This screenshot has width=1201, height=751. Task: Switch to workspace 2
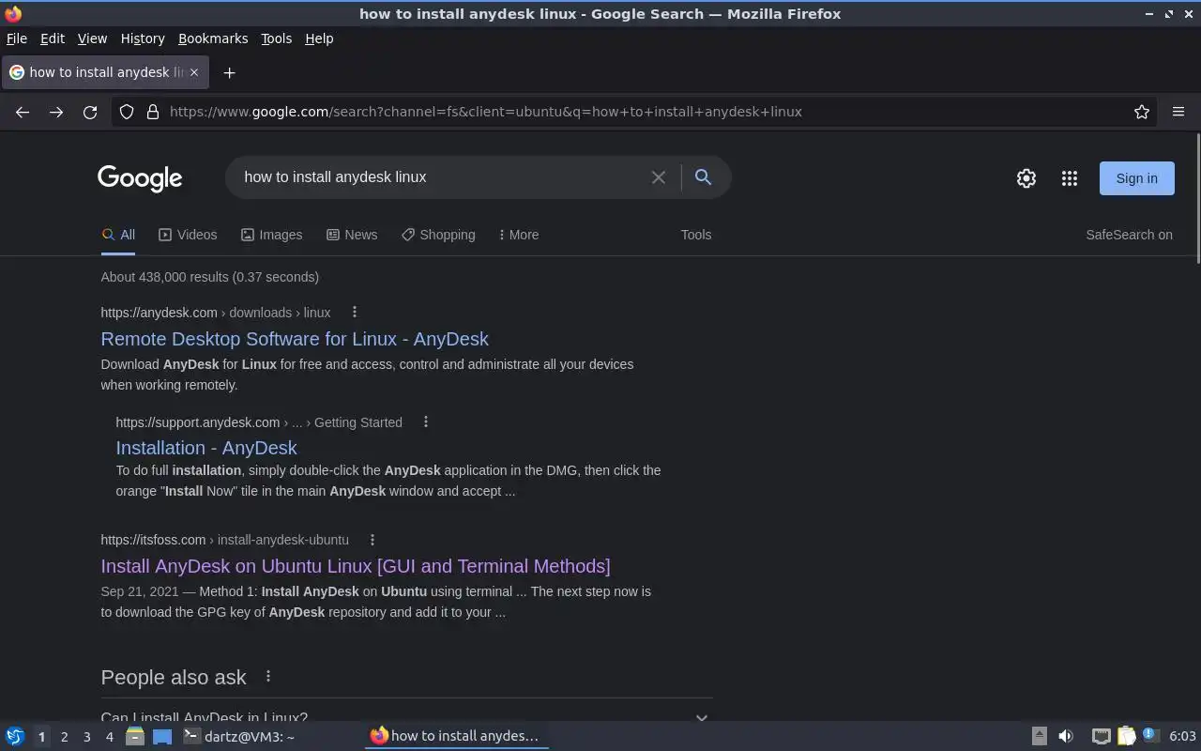(64, 737)
